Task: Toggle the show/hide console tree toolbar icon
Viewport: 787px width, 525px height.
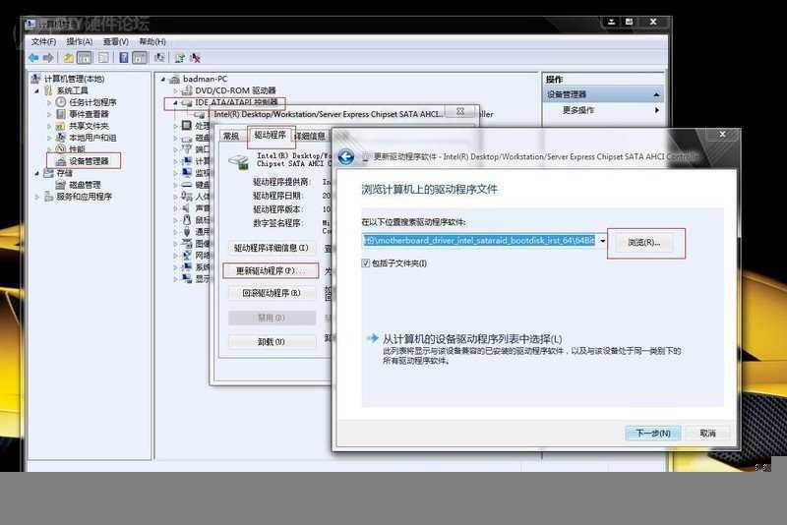Action: 85,58
